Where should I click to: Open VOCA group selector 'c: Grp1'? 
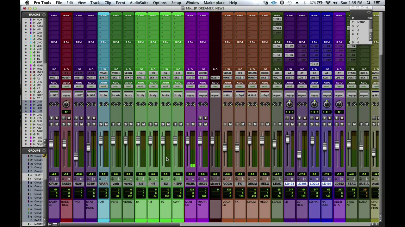[x=227, y=95]
